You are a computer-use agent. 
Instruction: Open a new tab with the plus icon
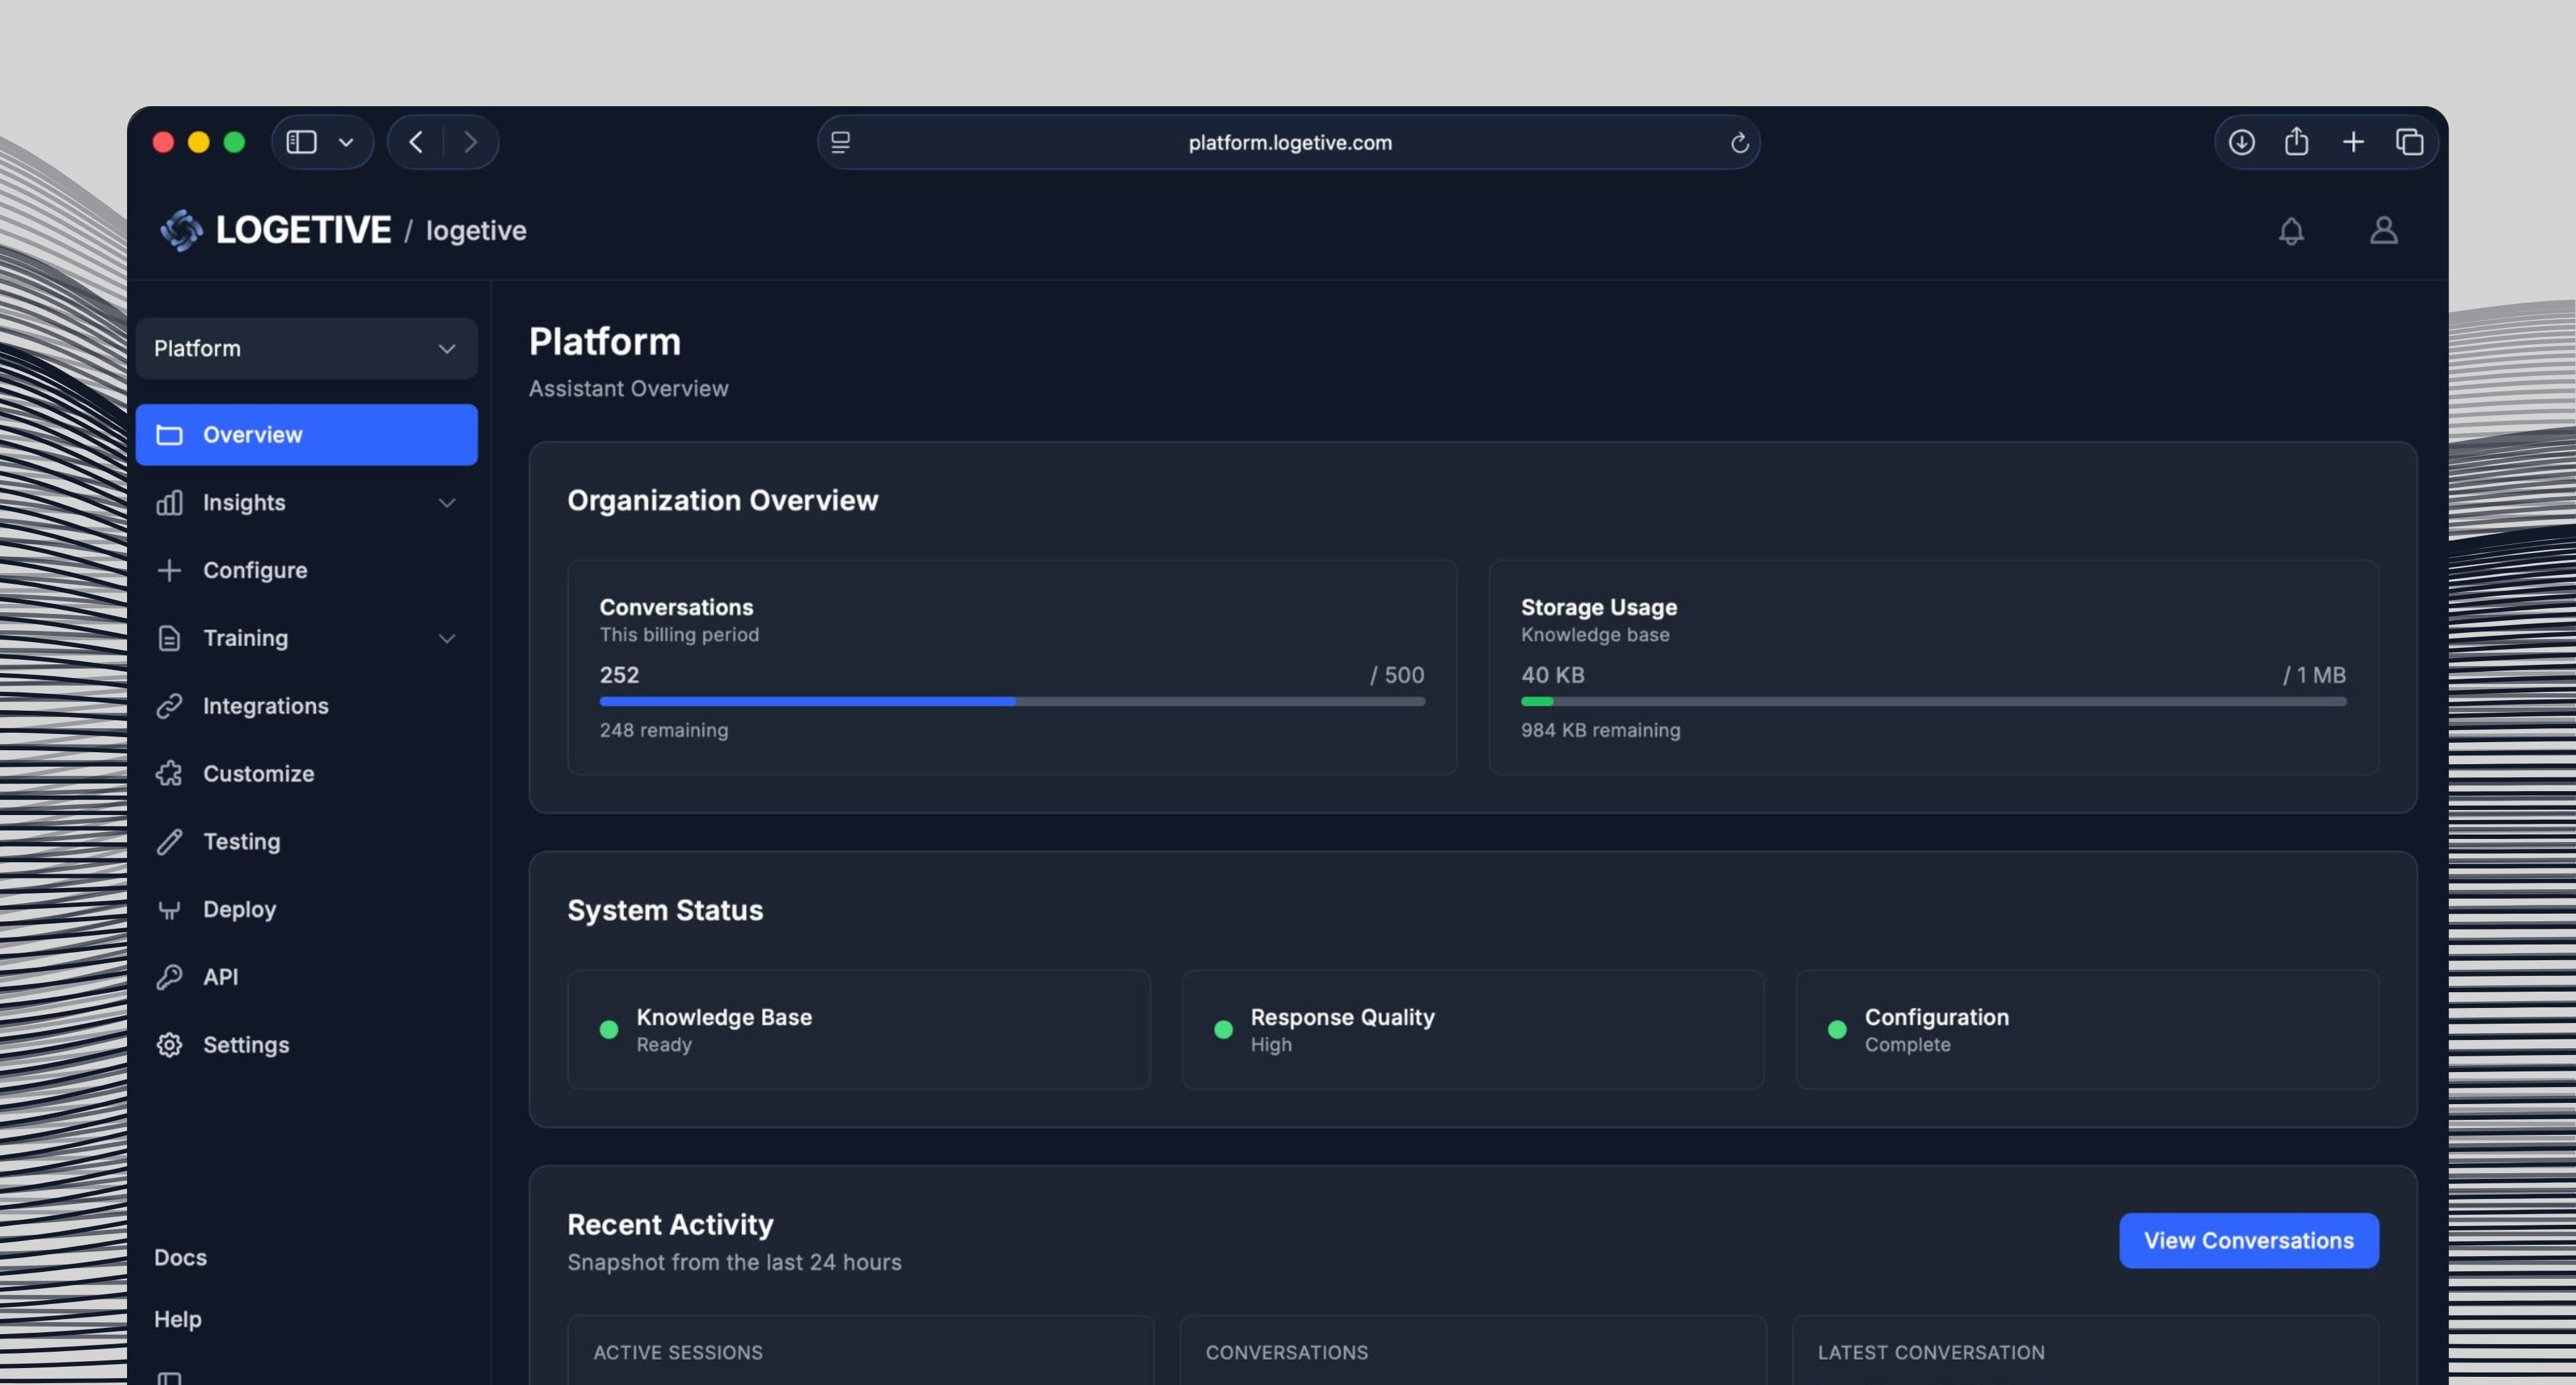point(2353,142)
